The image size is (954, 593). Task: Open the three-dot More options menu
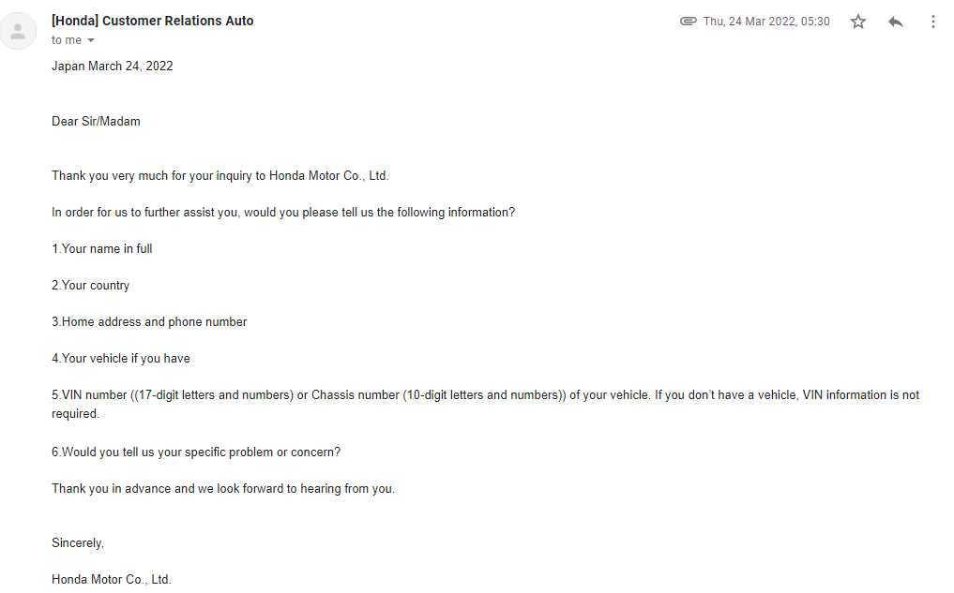point(932,22)
